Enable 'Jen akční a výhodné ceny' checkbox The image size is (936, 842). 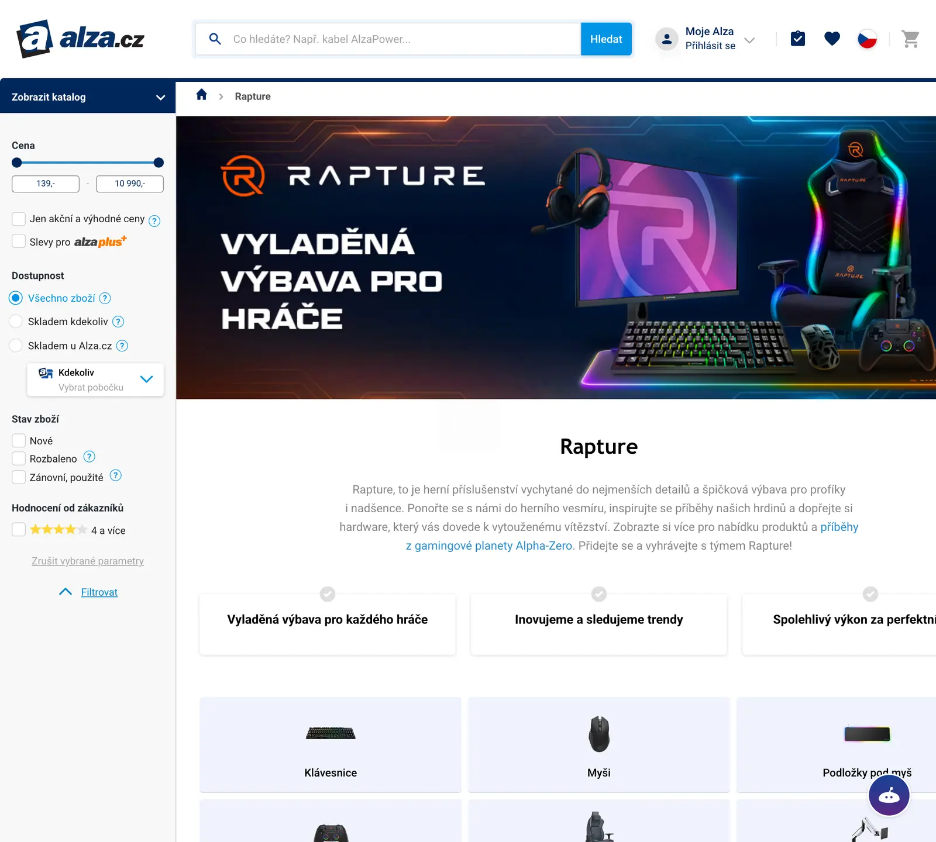[19, 219]
